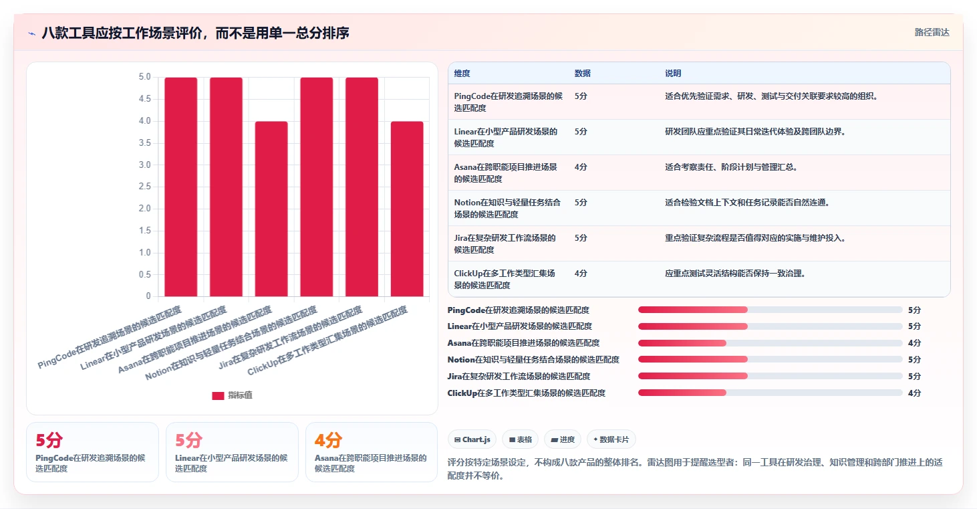The width and height of the screenshot is (977, 509).
Task: Click the 进度 chip
Action: pyautogui.click(x=563, y=439)
